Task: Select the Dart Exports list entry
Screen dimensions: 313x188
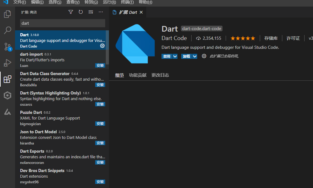Action: [62, 156]
